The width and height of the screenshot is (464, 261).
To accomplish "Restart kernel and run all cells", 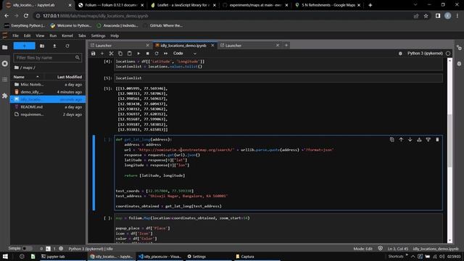I will [166, 54].
